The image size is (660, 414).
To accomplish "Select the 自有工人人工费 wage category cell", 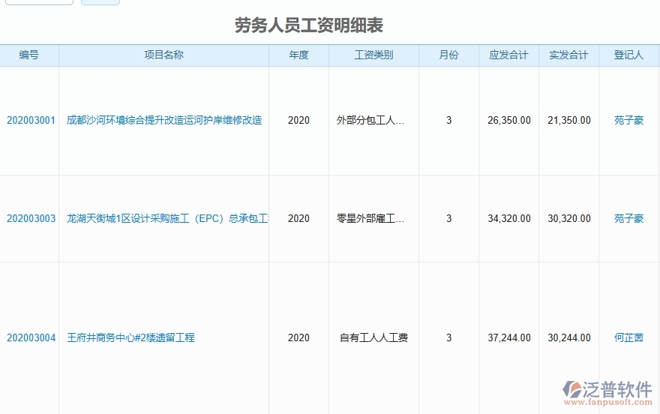I will pyautogui.click(x=373, y=337).
